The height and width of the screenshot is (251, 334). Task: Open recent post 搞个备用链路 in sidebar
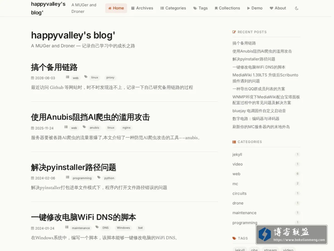tap(244, 43)
